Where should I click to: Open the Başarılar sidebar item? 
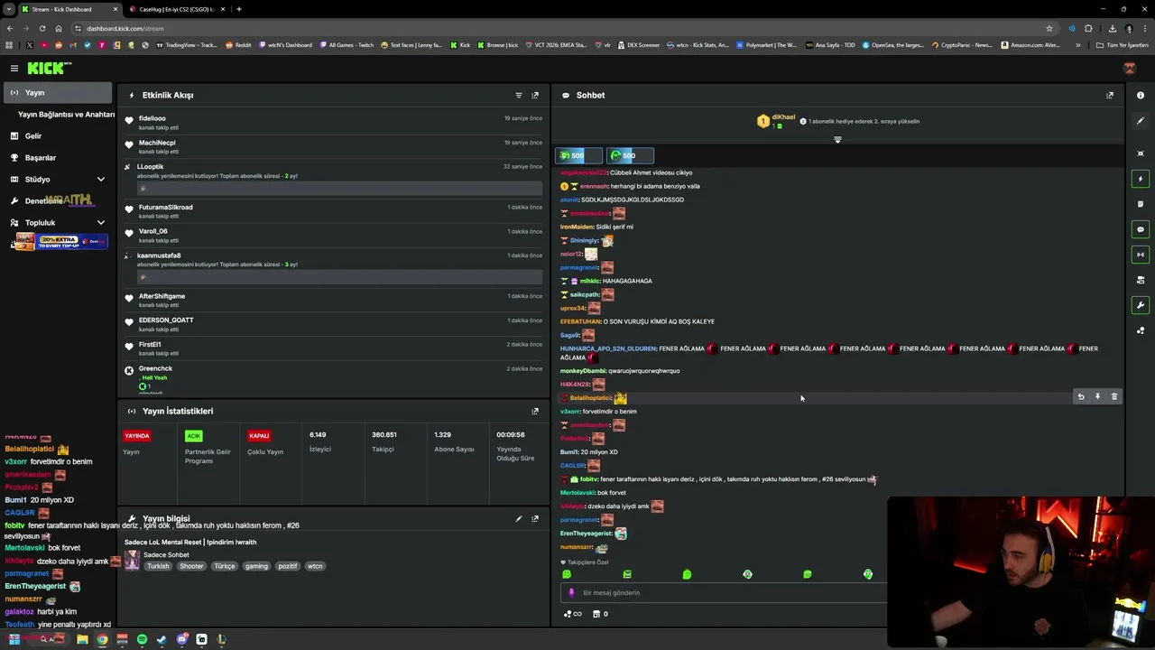(x=57, y=158)
